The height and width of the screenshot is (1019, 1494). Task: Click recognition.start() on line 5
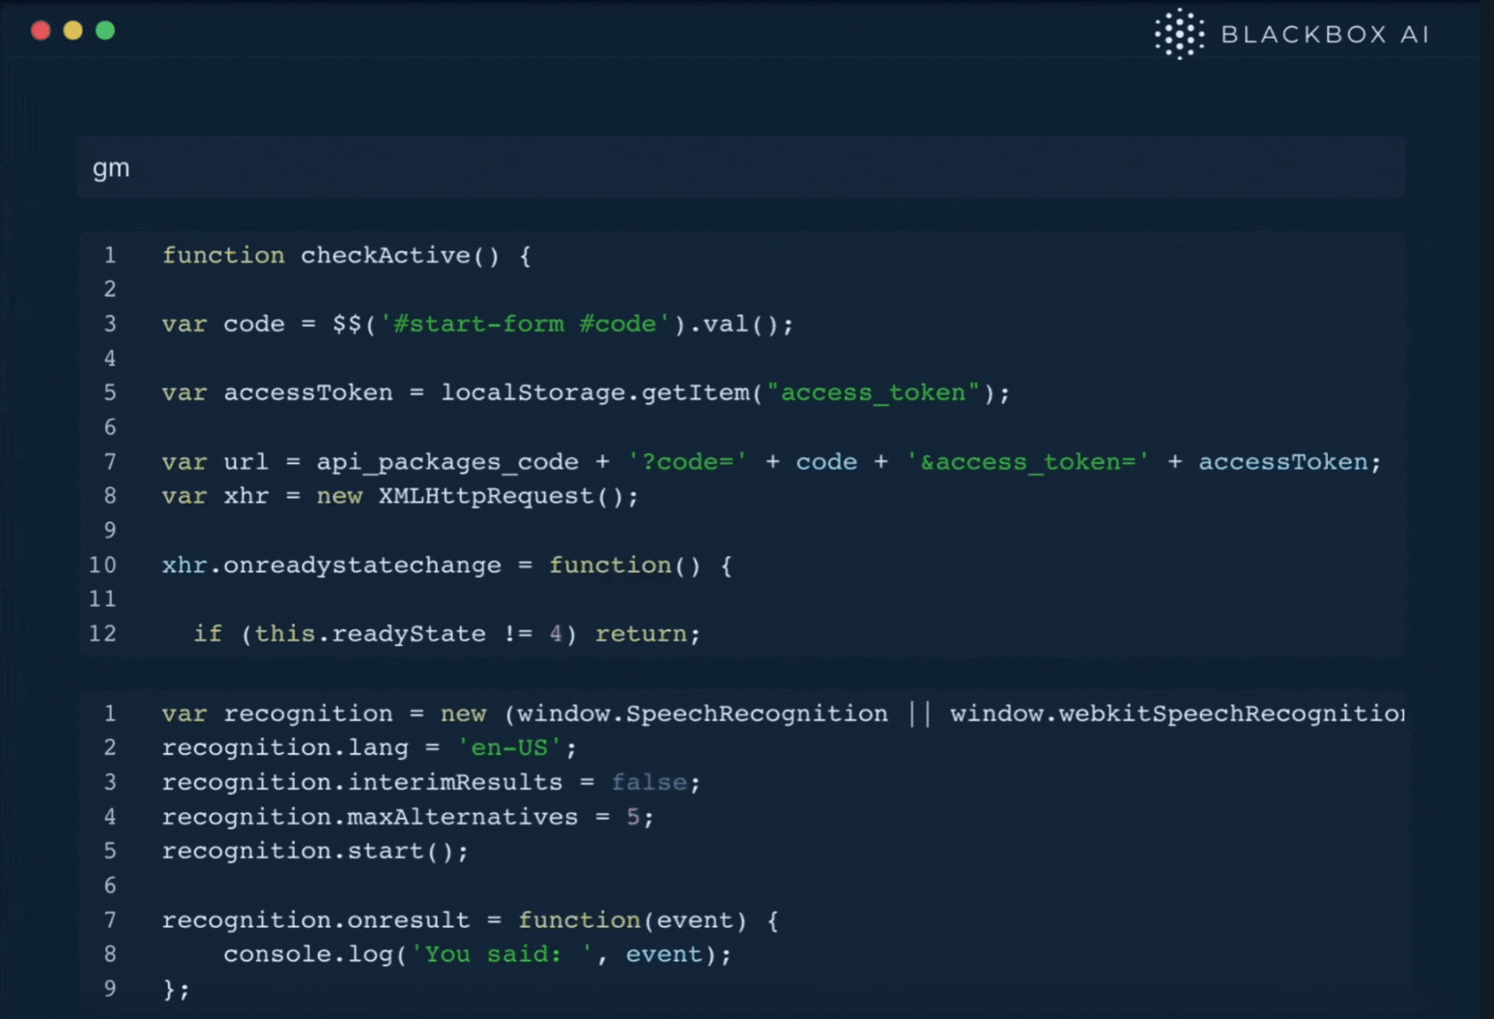[316, 851]
